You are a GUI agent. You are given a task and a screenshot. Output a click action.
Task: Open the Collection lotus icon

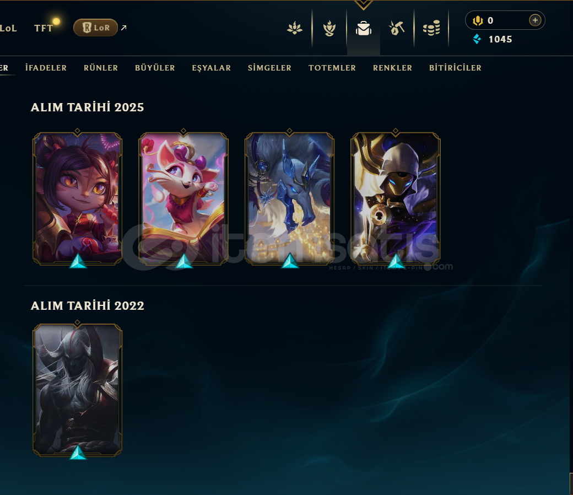click(x=295, y=28)
